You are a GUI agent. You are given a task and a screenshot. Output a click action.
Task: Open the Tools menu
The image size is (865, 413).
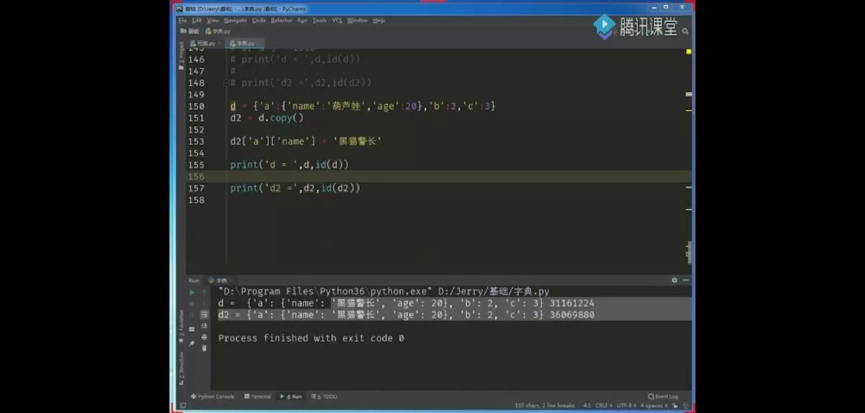pyautogui.click(x=319, y=20)
